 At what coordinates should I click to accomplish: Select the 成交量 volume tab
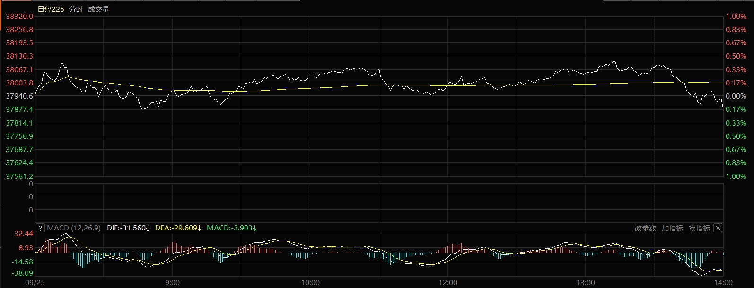coord(98,9)
